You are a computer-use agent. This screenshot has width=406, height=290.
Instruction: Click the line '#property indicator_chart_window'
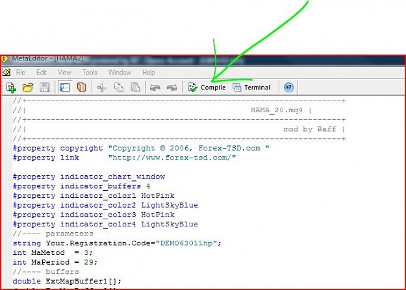89,177
